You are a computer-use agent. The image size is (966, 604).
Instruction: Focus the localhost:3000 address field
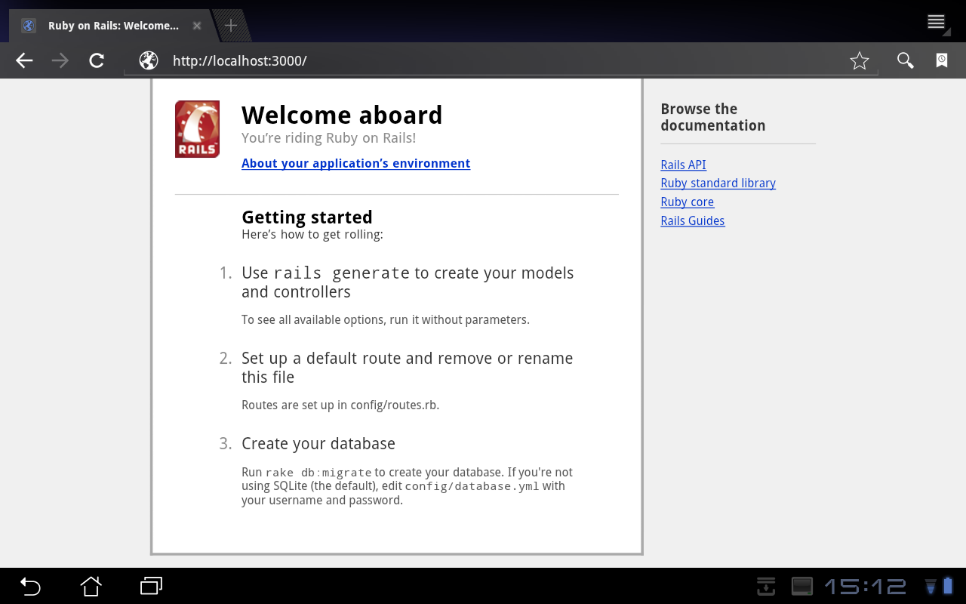coord(500,60)
